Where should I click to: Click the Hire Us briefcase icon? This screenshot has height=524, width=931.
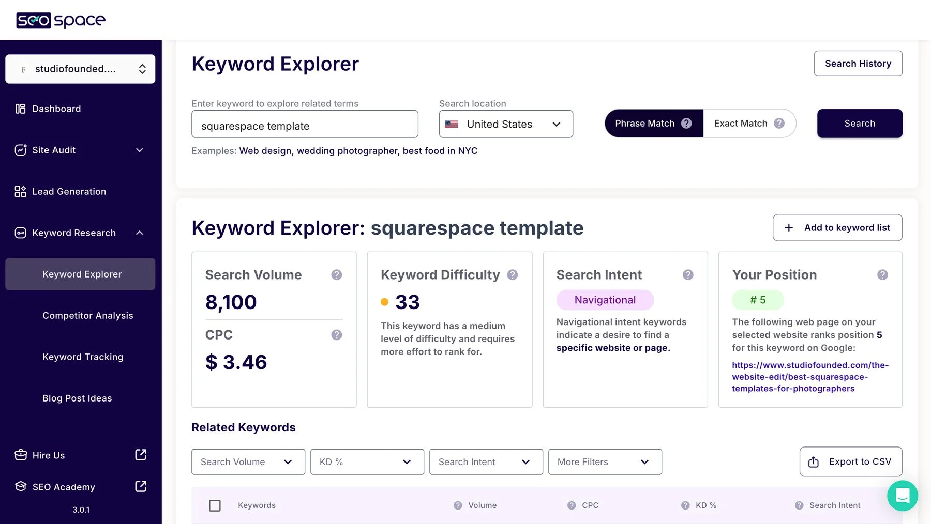(x=21, y=455)
